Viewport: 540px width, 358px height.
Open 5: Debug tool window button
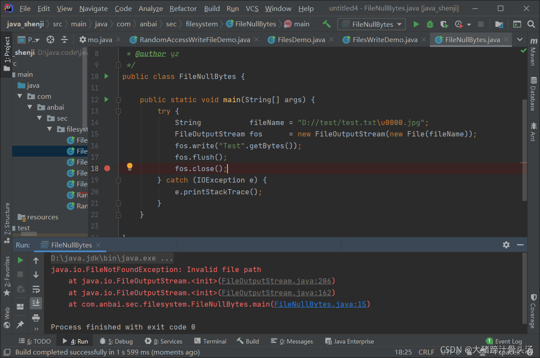(x=116, y=341)
